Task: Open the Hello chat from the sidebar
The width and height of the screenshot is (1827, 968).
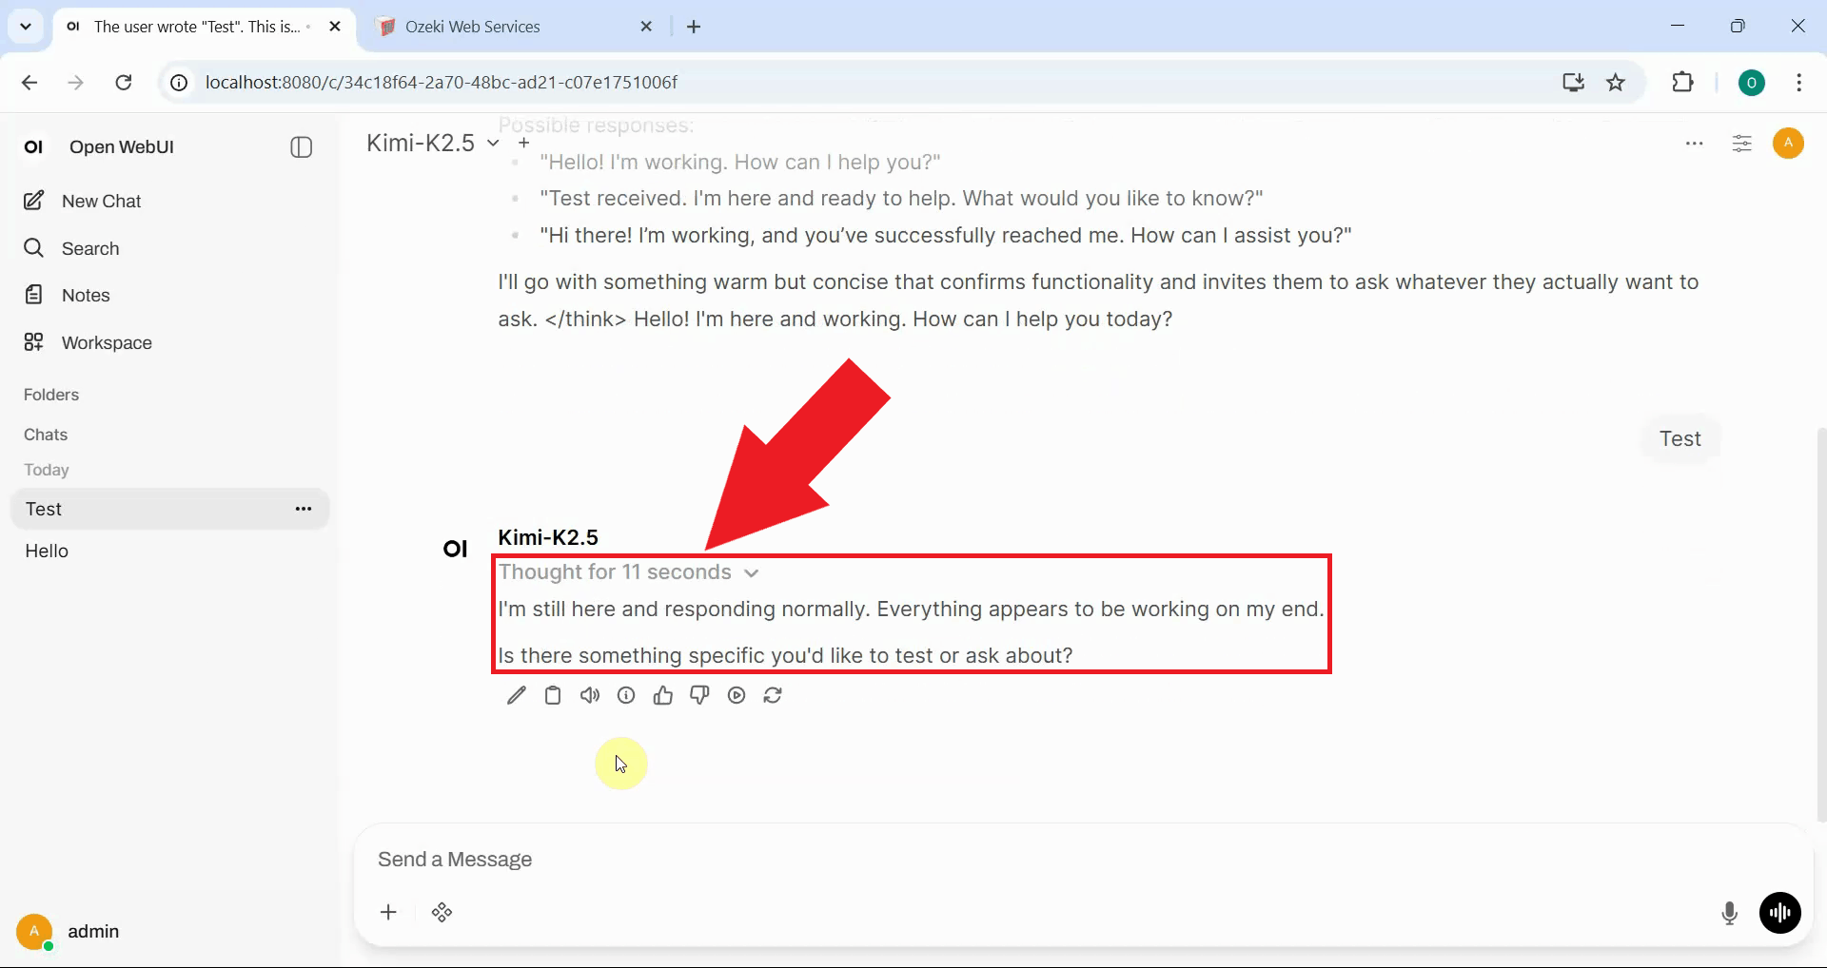Action: [46, 552]
